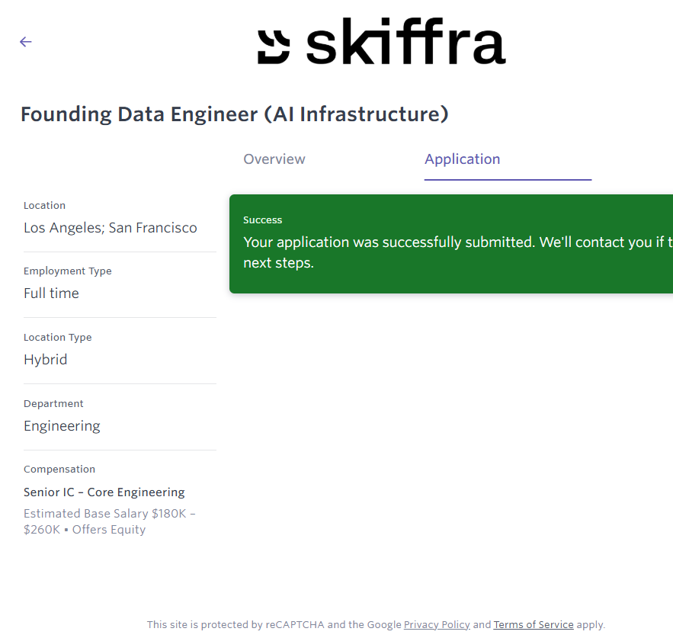Click the Hybrid location type value

45,360
